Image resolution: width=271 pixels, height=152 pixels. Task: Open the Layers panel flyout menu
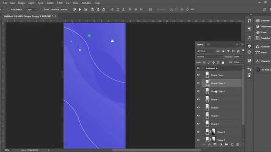pyautogui.click(x=242, y=44)
